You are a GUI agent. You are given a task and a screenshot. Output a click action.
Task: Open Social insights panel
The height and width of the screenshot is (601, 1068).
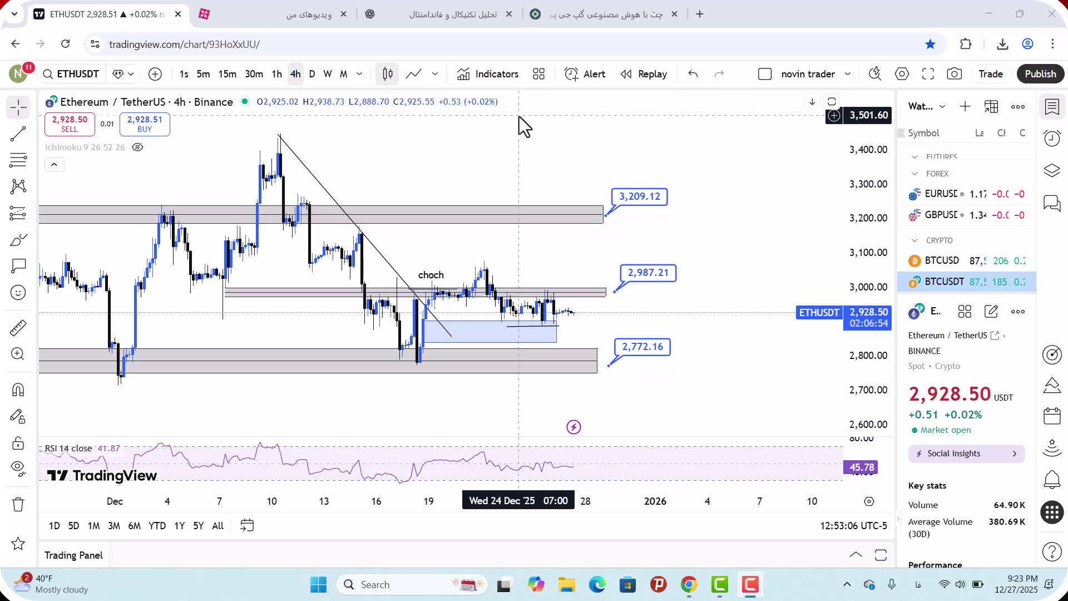(x=967, y=454)
